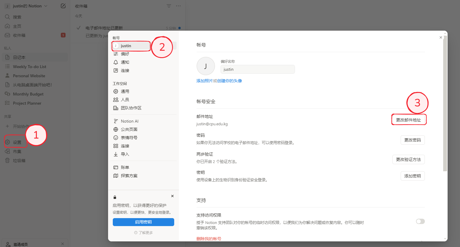Viewport: 460px width, 247px height.
Task: Open 团队协作区 settings tab
Action: click(144, 108)
